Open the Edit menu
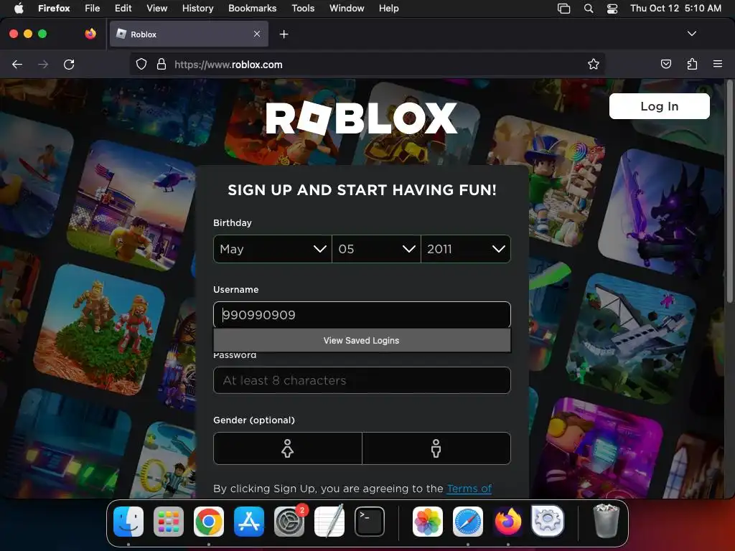The image size is (735, 551). (123, 8)
